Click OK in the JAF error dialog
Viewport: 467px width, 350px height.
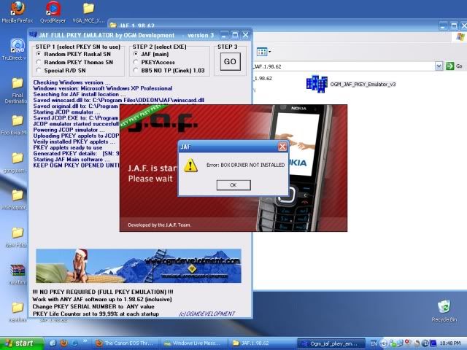(233, 185)
